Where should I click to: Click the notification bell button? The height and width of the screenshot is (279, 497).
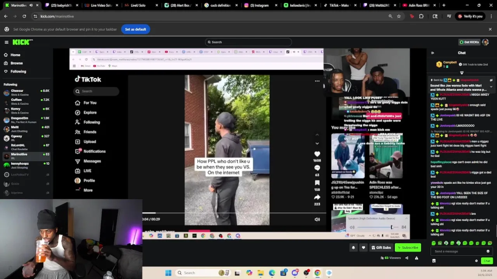[x=353, y=248]
